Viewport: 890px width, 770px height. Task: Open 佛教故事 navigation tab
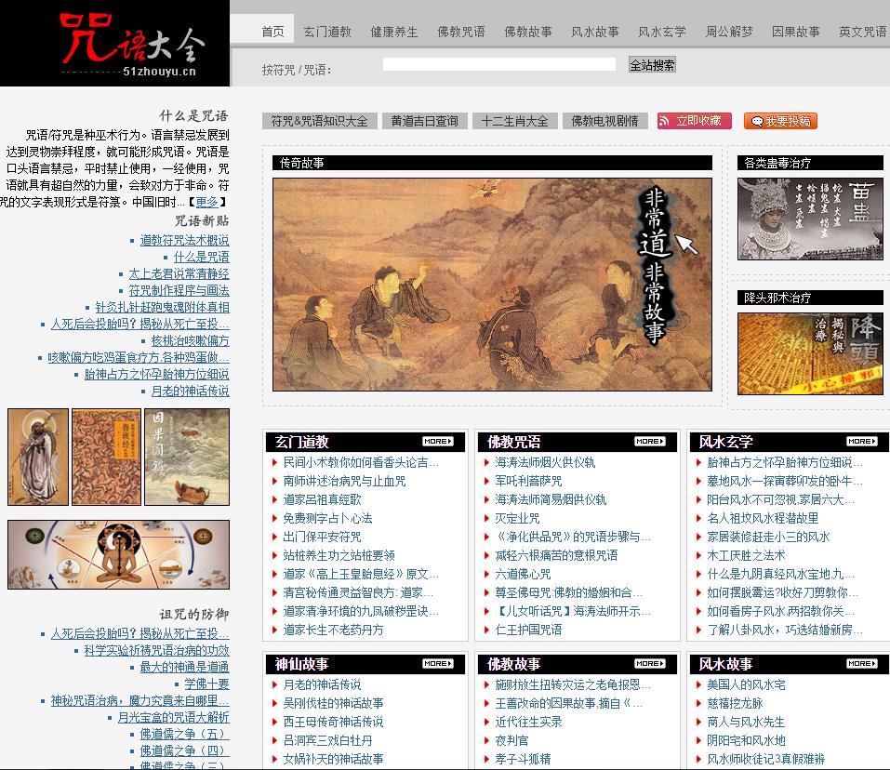tap(528, 32)
